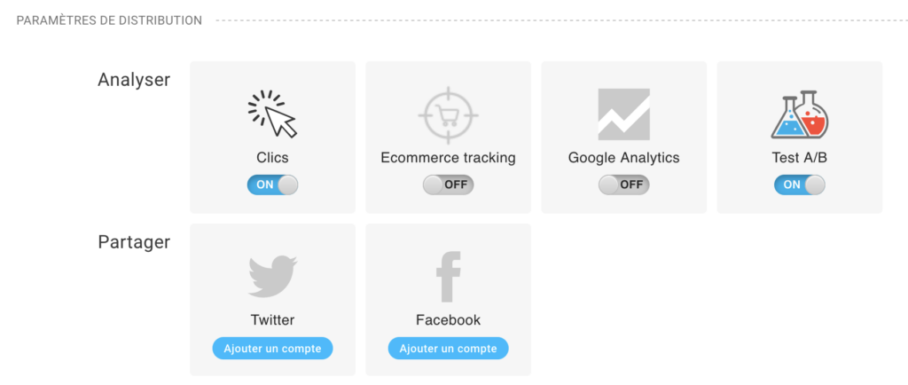Select the Test A/B flasks icon
The height and width of the screenshot is (385, 908).
coord(800,114)
